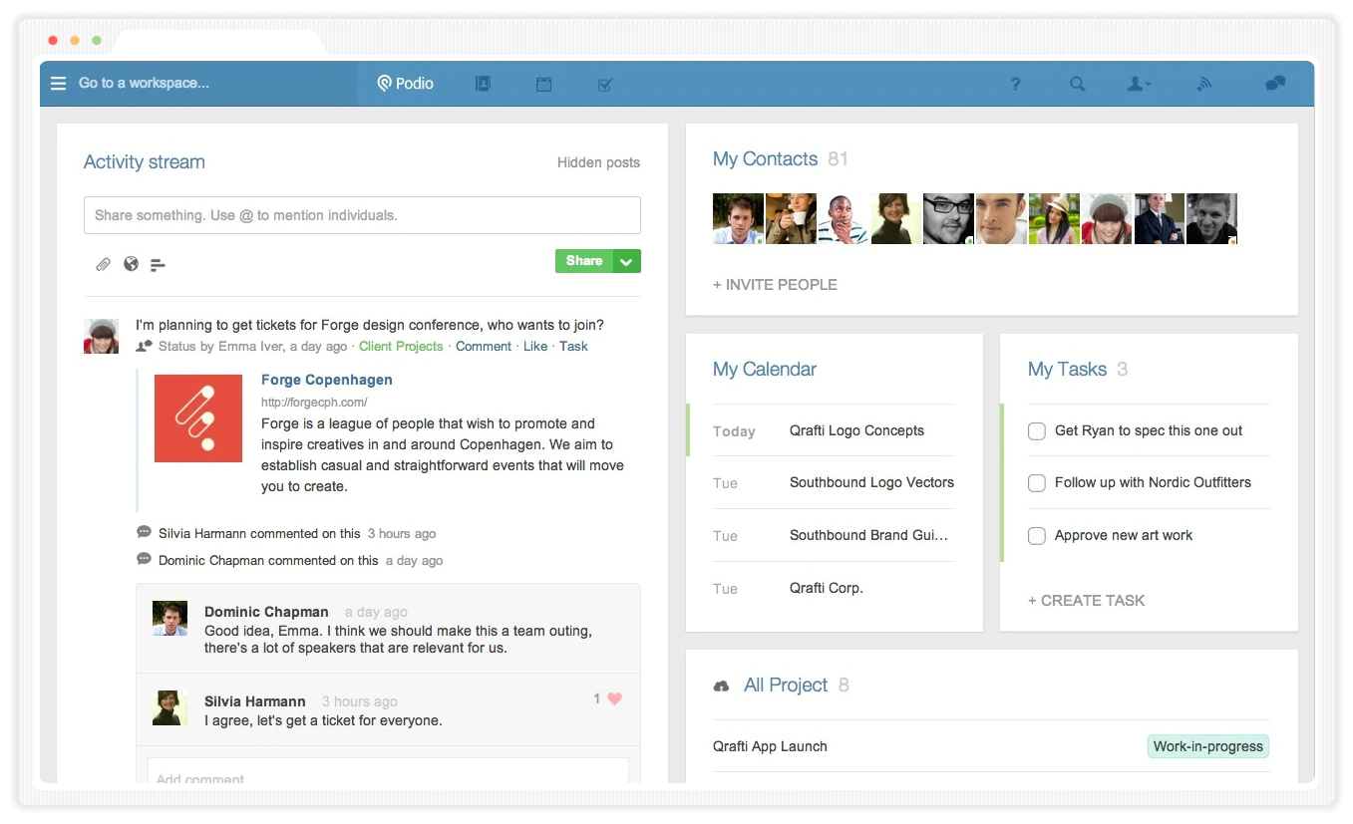Check 'Follow up with Nordic Outfitters' task

tap(1037, 483)
